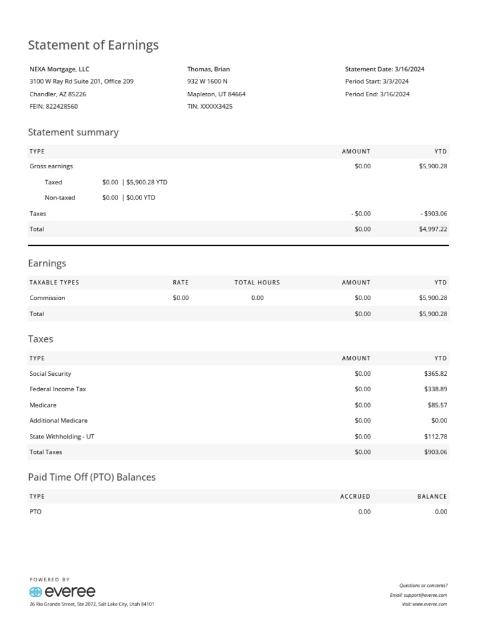Click the Everee globe logo icon
This screenshot has height=636, width=477.
click(x=35, y=592)
